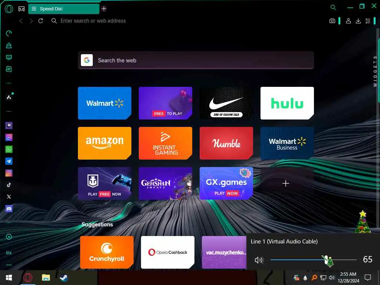Open the account profile icon
The height and width of the screenshot is (285, 380).
tap(348, 21)
